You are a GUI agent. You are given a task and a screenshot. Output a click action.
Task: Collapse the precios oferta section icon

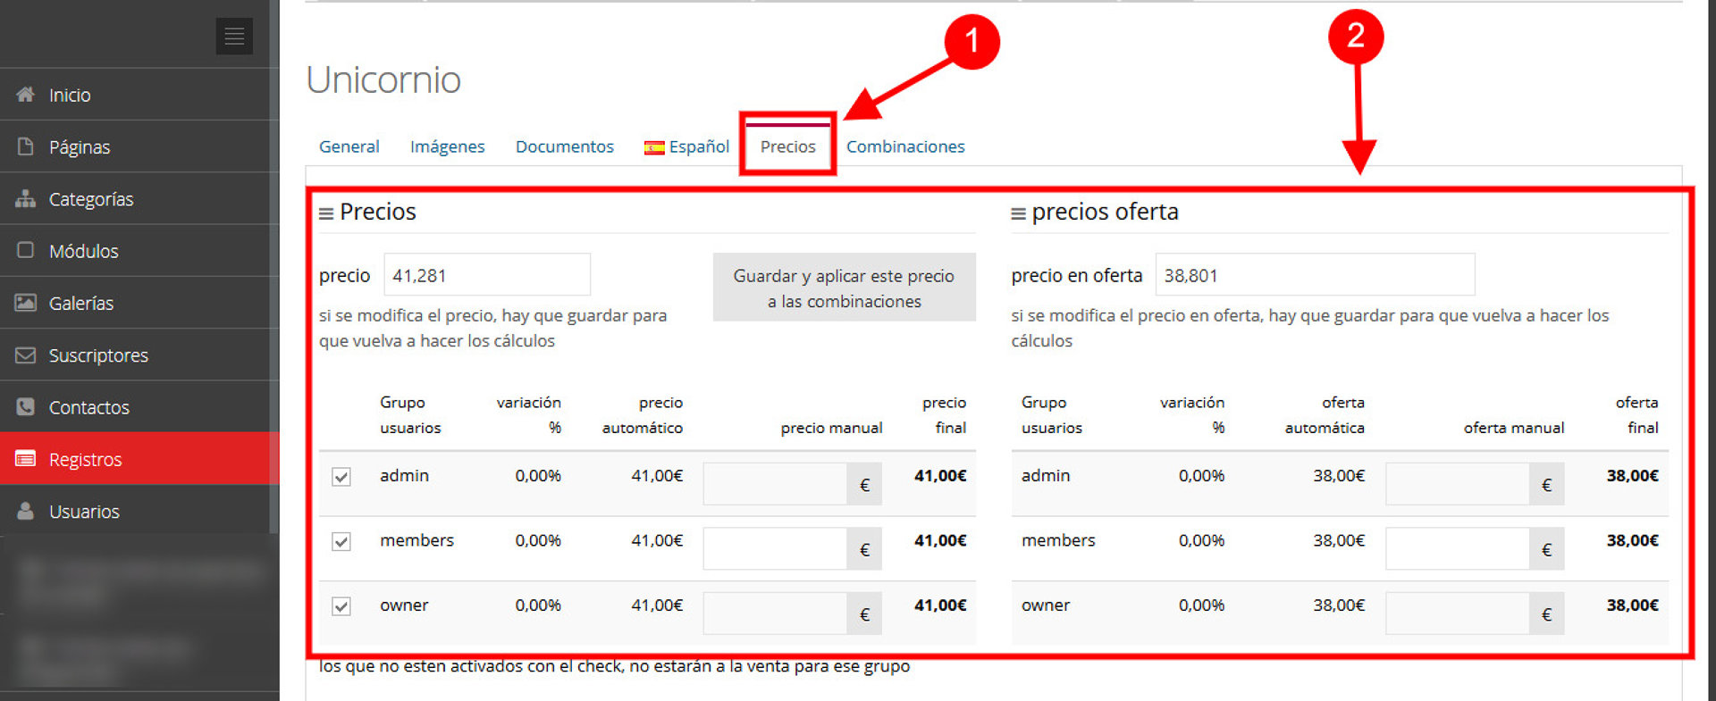[1018, 213]
